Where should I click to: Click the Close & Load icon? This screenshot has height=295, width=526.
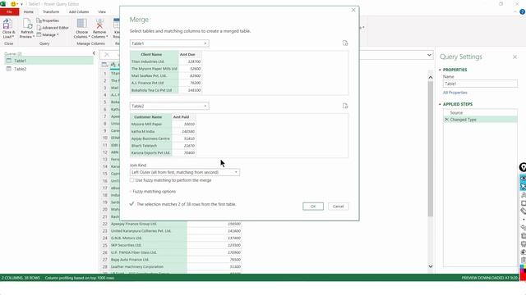tap(7, 24)
